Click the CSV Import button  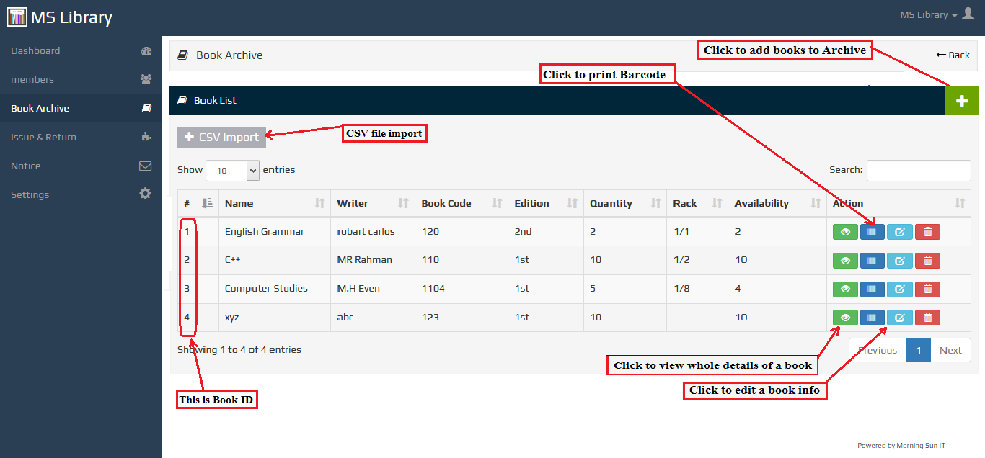click(221, 137)
